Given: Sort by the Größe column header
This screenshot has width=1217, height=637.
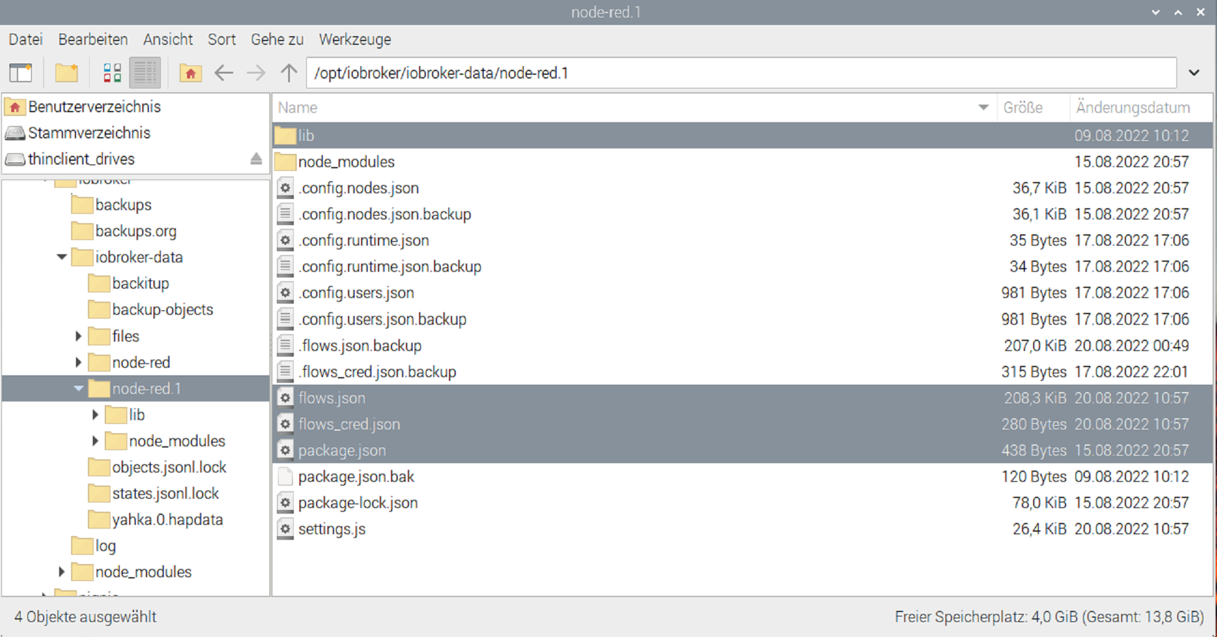Looking at the screenshot, I should pos(1033,107).
